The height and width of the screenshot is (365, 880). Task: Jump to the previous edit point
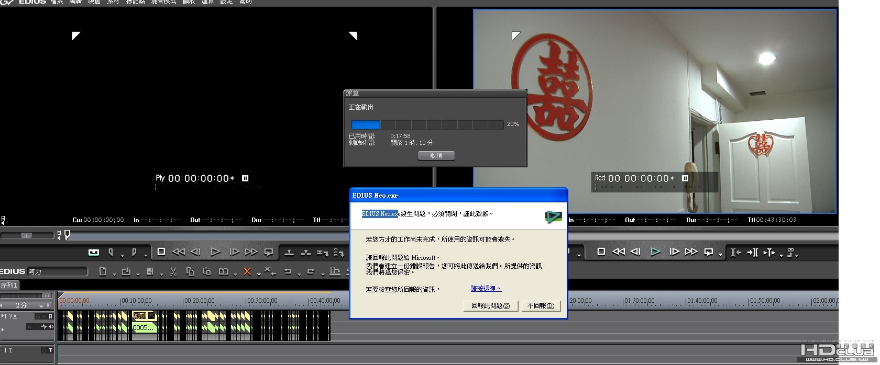point(736,253)
